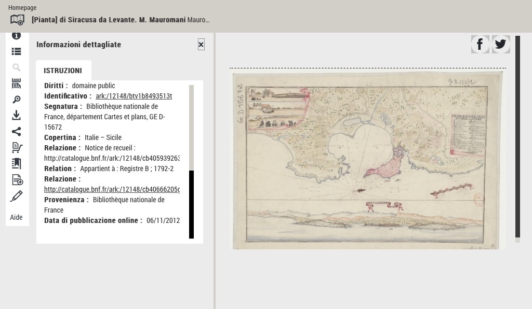
Task: Click the info panel scrollbar thumb
Action: (191, 204)
